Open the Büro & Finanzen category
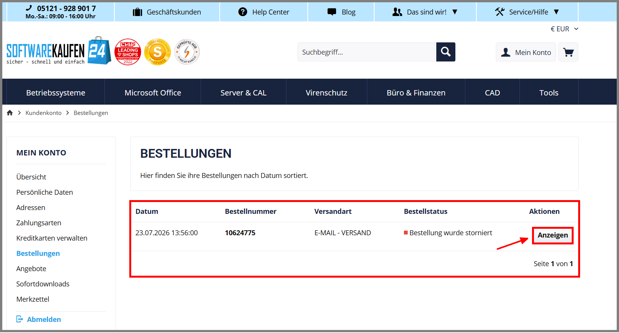The height and width of the screenshot is (333, 619). [416, 93]
